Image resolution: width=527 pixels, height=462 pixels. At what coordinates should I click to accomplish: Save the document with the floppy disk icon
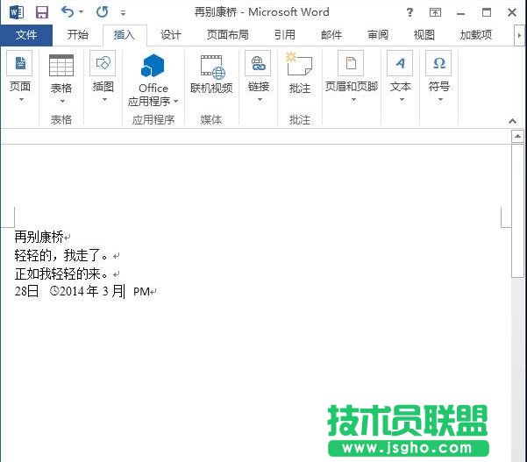[42, 13]
